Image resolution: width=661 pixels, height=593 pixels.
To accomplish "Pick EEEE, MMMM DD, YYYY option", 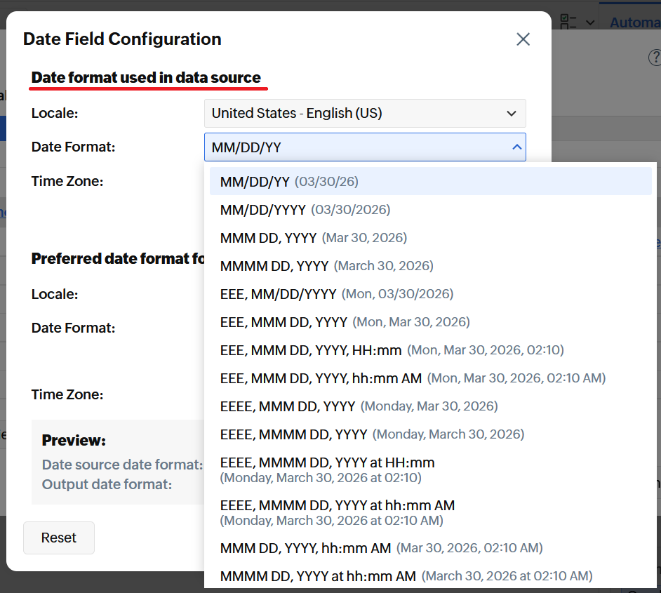I will [x=294, y=434].
